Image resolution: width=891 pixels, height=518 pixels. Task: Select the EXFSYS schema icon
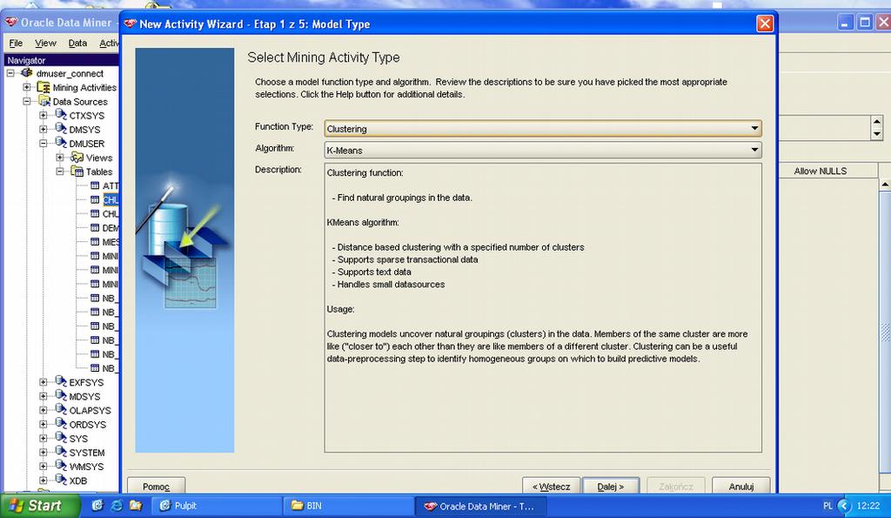click(60, 381)
